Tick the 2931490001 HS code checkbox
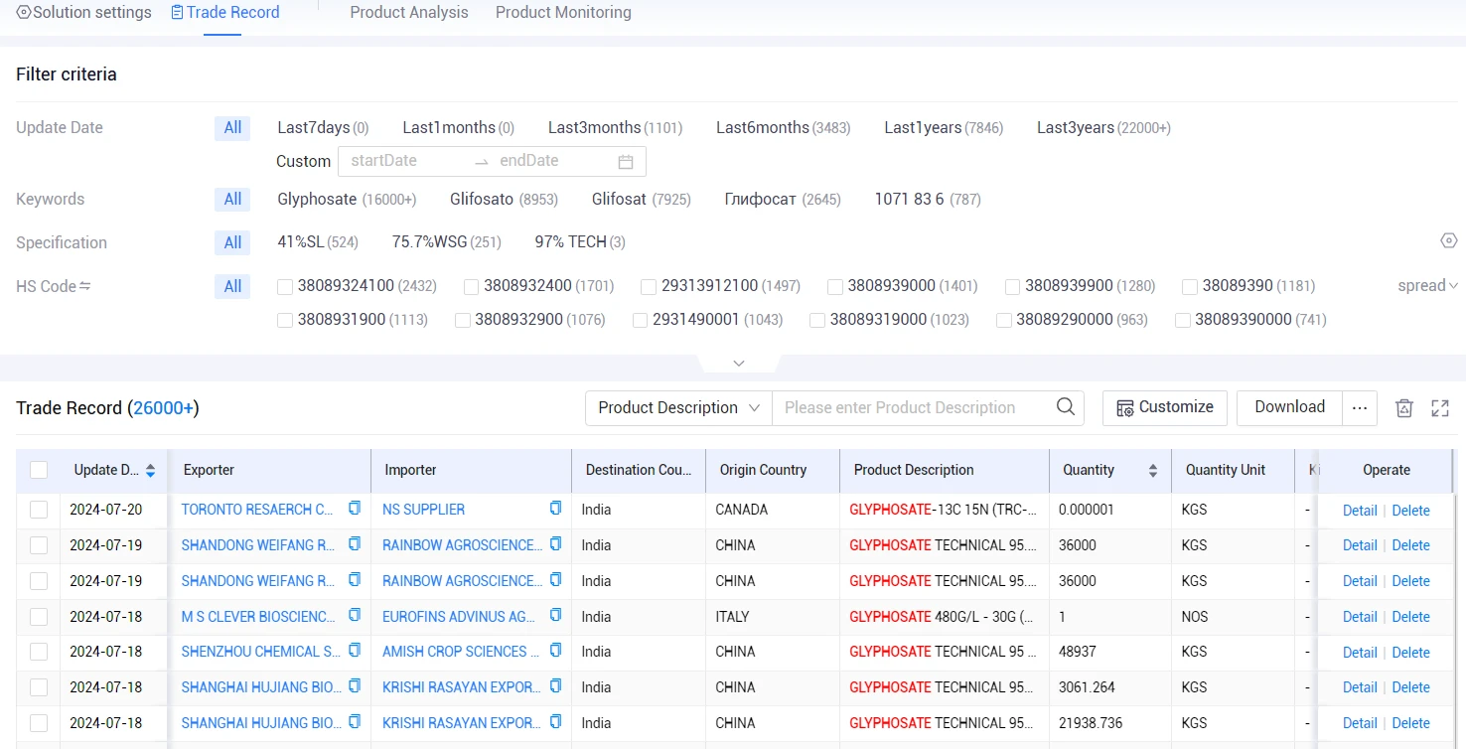The height and width of the screenshot is (749, 1466). [x=641, y=320]
